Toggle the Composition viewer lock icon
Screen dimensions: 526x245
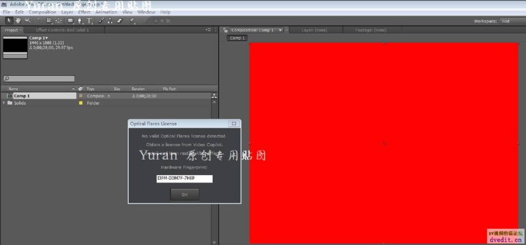pyautogui.click(x=226, y=30)
